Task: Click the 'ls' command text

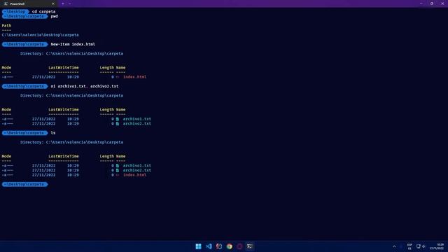Action: (x=53, y=133)
